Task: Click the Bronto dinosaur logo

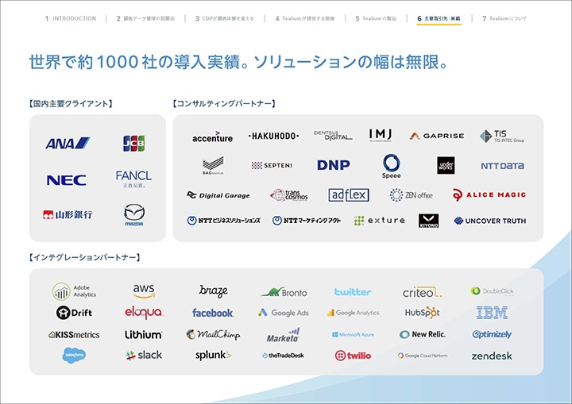Action: (x=284, y=292)
